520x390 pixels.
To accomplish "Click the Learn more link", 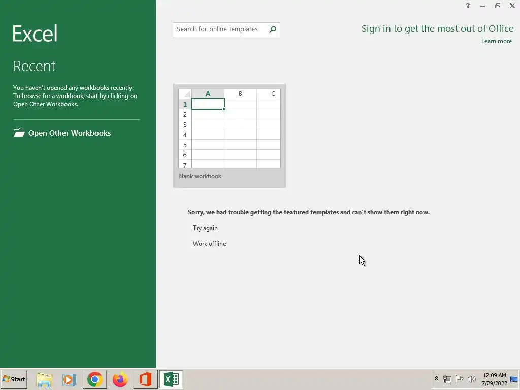I will (x=497, y=41).
